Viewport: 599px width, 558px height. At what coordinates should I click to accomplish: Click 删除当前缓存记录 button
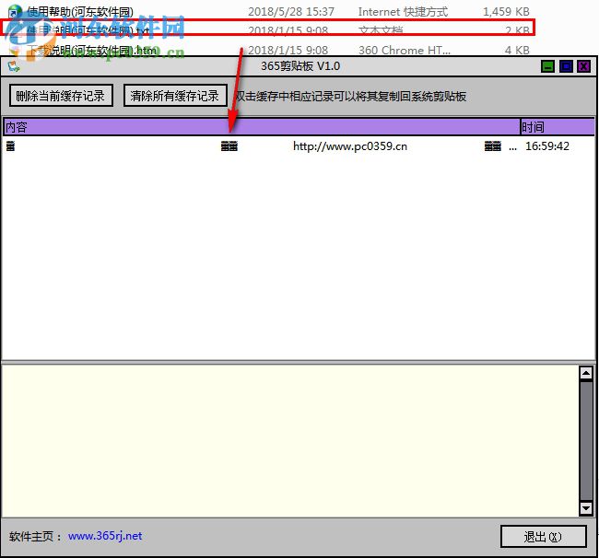[x=61, y=96]
